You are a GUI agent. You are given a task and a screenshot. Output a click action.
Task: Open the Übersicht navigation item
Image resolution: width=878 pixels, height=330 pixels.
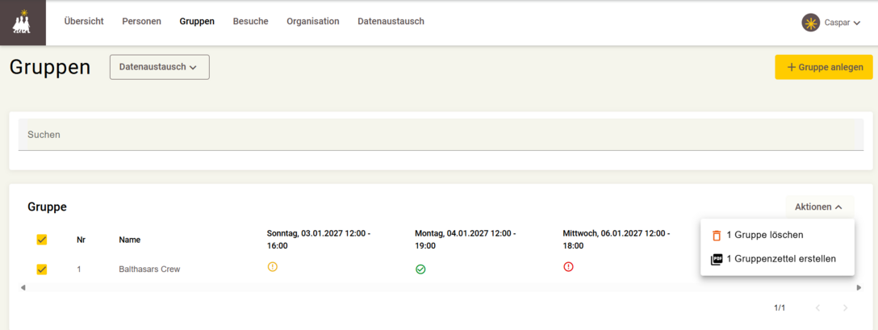[84, 21]
